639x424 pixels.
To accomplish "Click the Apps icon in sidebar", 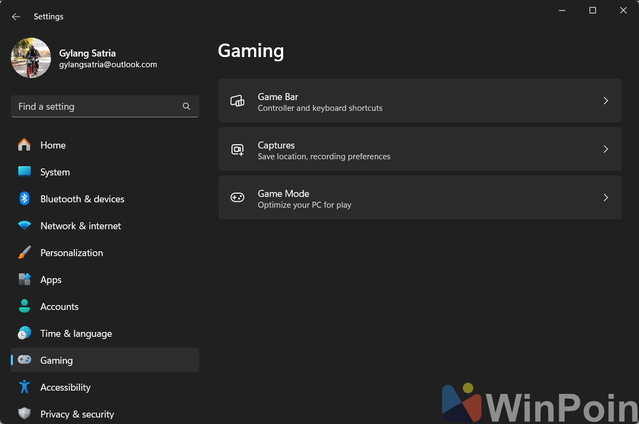I will [x=24, y=279].
